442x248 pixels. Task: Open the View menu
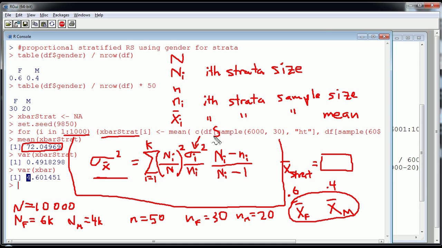click(31, 15)
